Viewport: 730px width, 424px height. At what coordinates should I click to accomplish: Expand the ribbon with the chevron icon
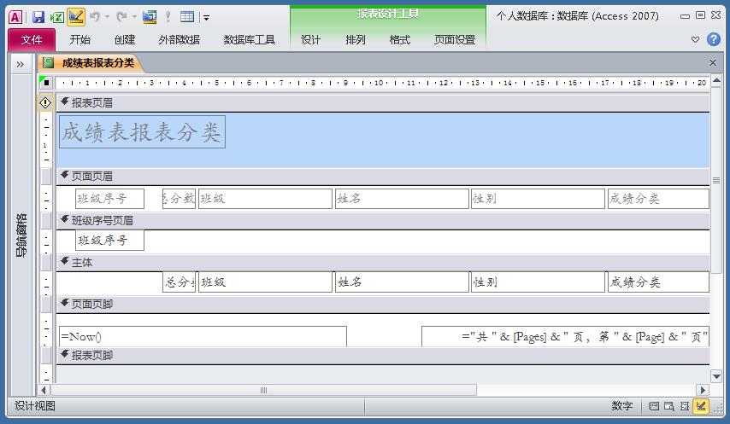click(695, 40)
